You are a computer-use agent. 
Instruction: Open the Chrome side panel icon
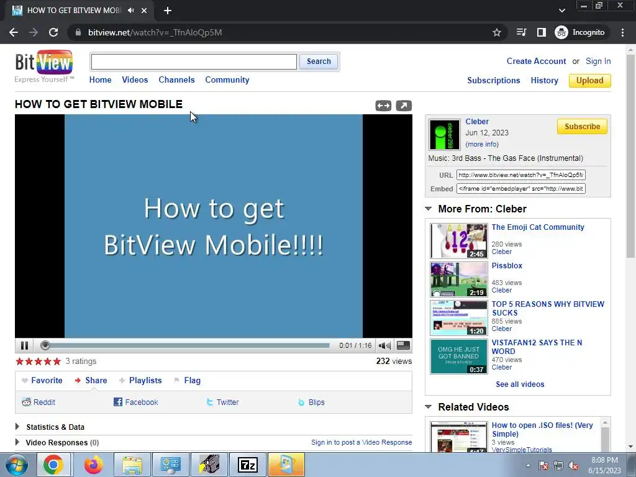tap(542, 32)
